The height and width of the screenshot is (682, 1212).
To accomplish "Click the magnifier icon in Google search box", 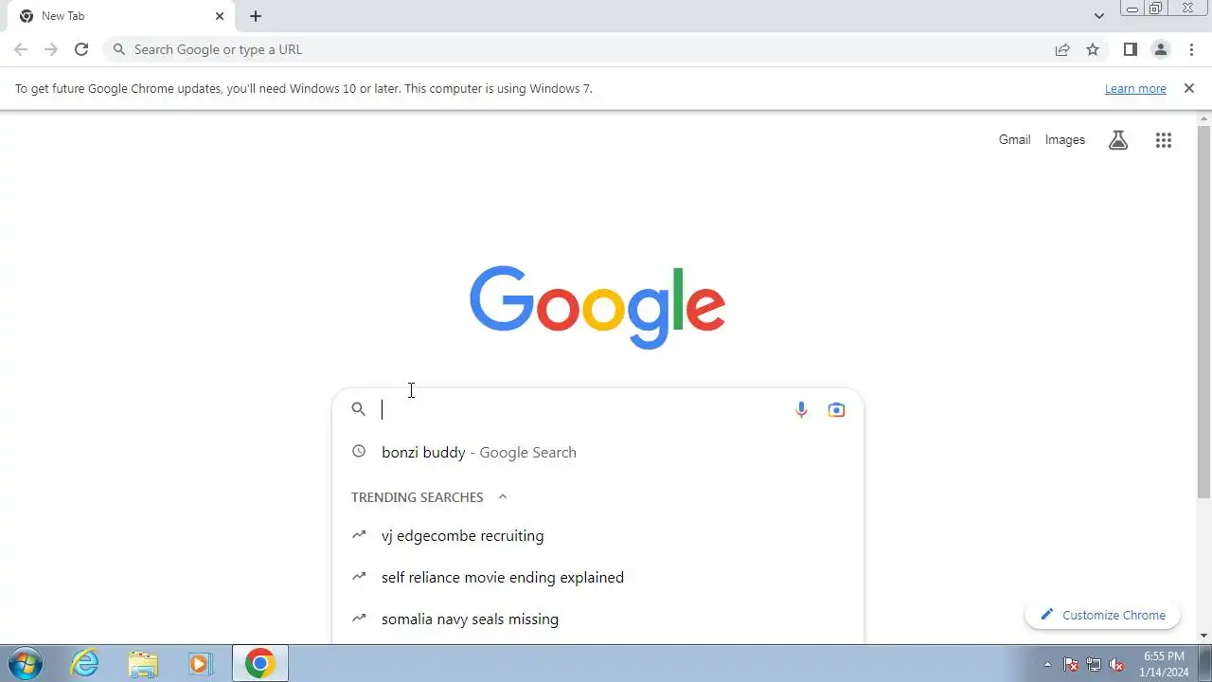I will point(358,409).
